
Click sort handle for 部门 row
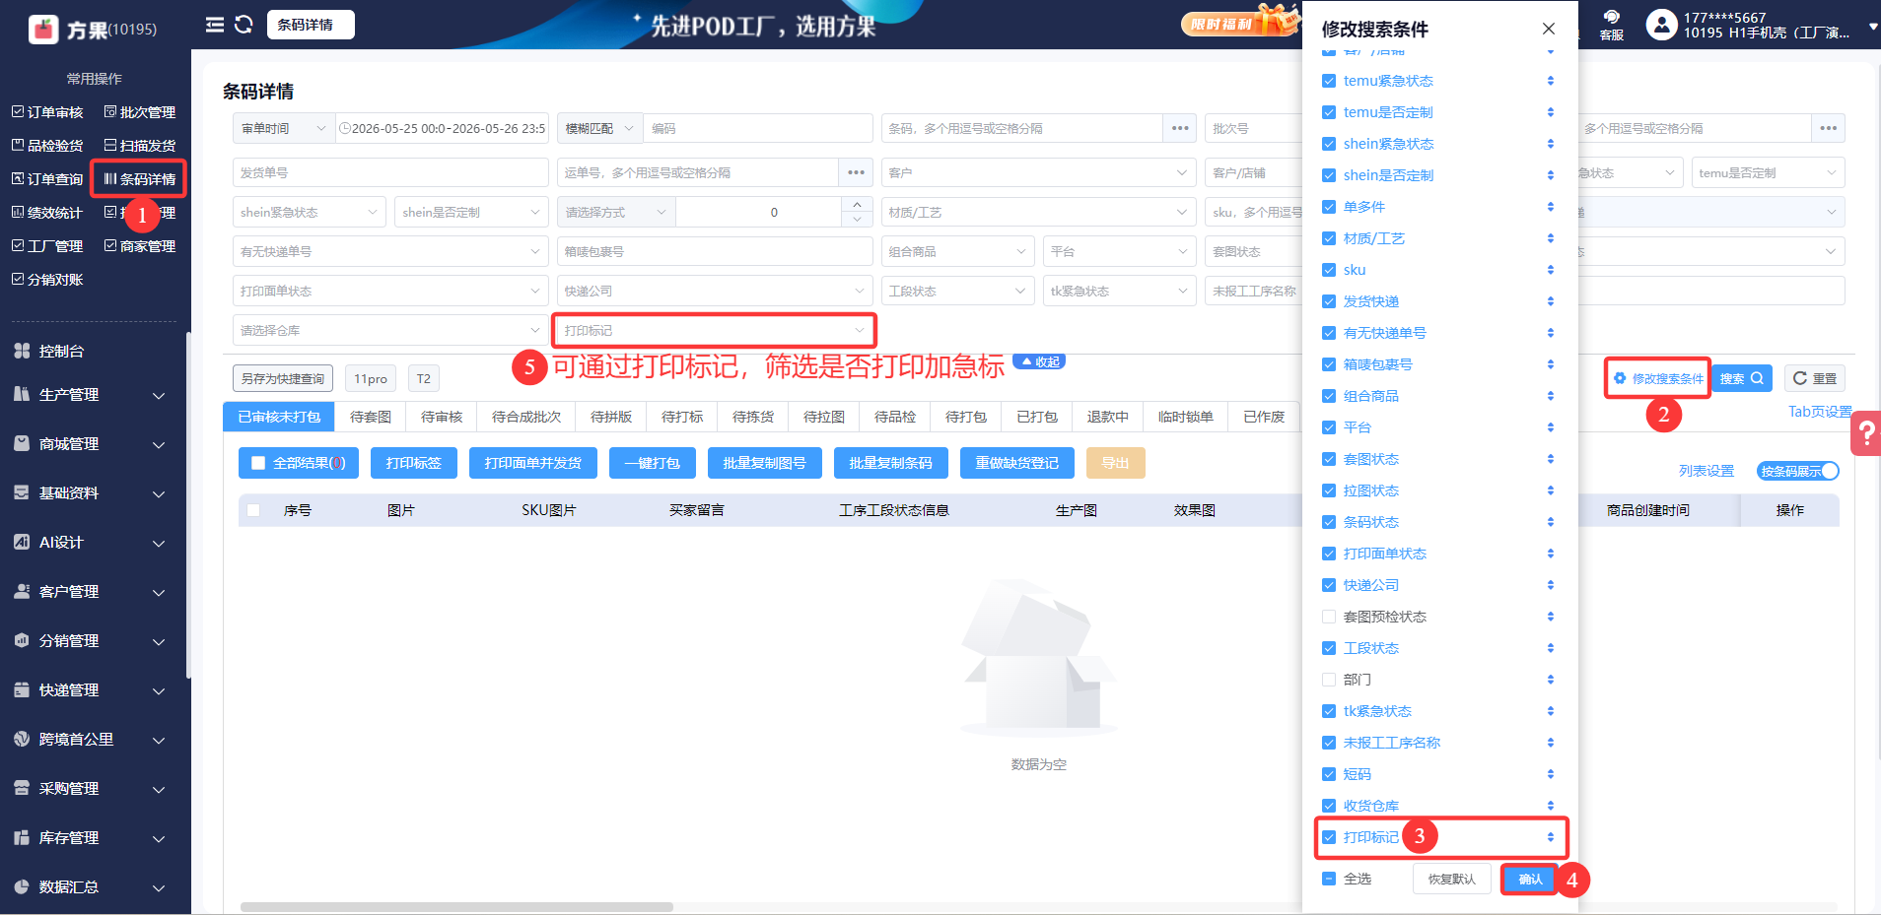(1551, 680)
